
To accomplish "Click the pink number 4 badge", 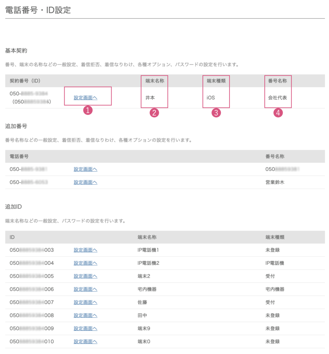I will (x=278, y=113).
